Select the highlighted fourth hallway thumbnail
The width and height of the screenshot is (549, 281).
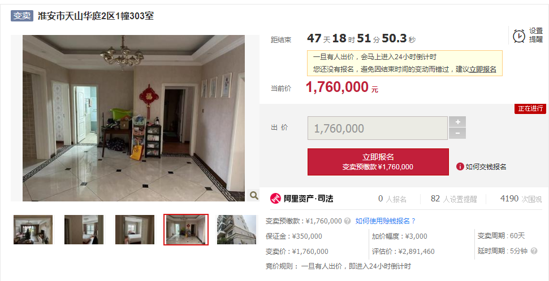point(186,230)
